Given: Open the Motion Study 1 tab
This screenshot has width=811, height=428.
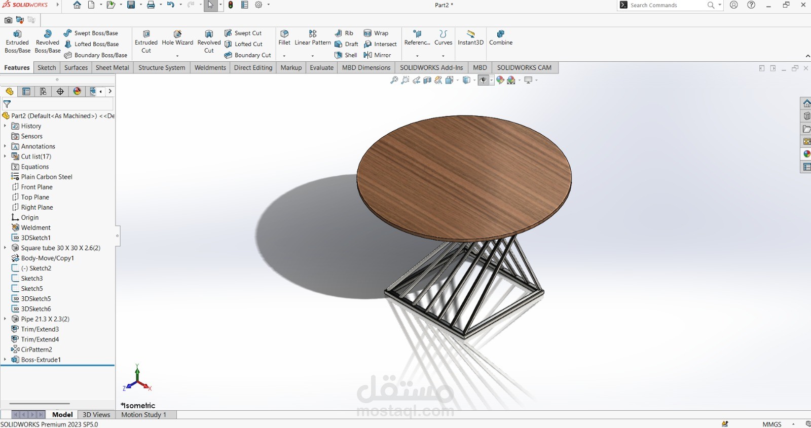Looking at the screenshot, I should 144,414.
